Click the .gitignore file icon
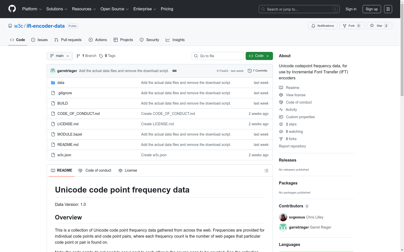The height and width of the screenshot is (252, 404). (x=53, y=93)
